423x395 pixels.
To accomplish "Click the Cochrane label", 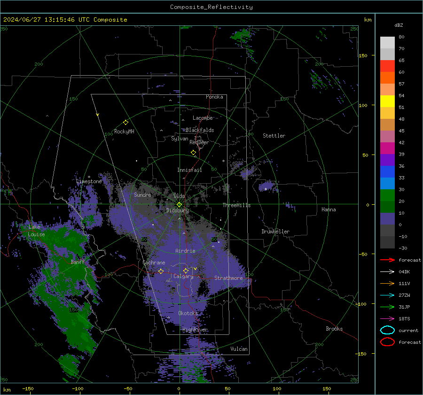I will point(154,263).
